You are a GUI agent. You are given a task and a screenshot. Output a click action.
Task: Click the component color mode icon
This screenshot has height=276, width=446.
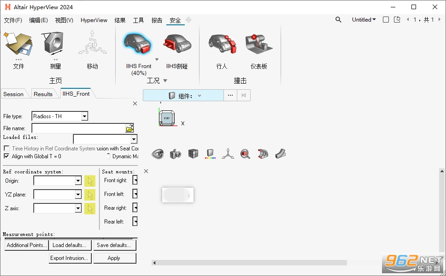click(210, 154)
